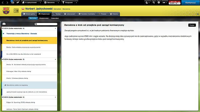Open message Pedro: Chelsea składa ofertę
The width and height of the screenshot is (200, 112).
point(29,78)
